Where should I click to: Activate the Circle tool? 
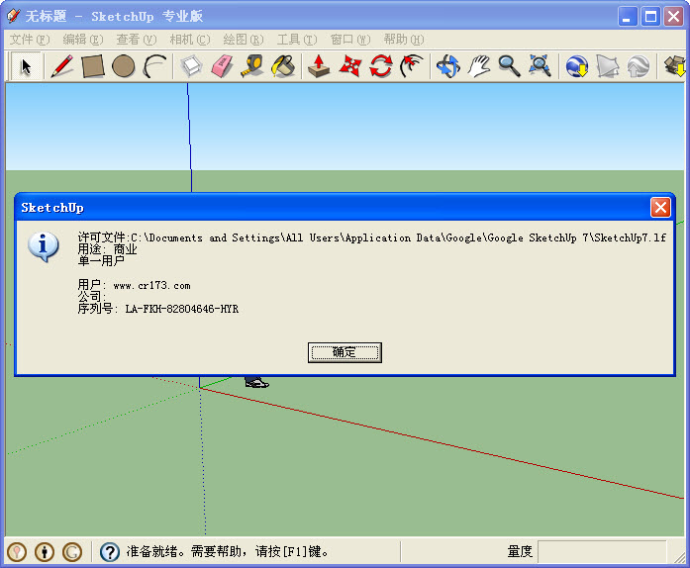(x=123, y=66)
